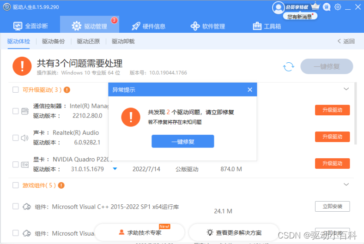Check the 游戏组件(5) group checkbox
This screenshot has height=244, width=364.
click(16, 185)
